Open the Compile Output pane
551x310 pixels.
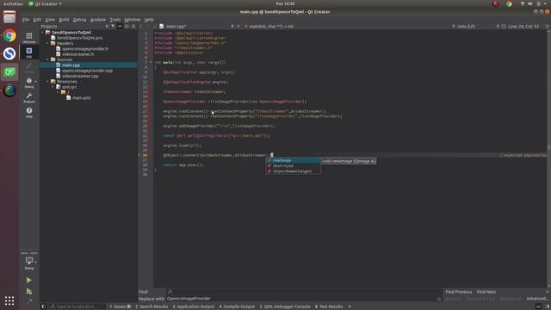238,307
